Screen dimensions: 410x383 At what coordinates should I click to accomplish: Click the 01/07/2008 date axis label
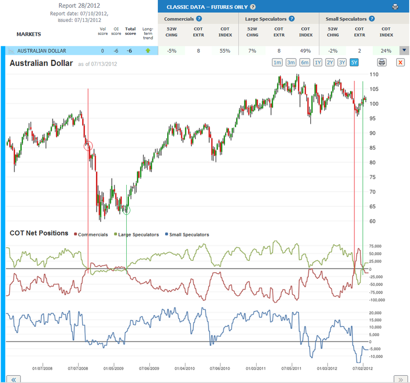pos(42,368)
